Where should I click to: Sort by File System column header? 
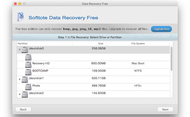(x=138, y=44)
